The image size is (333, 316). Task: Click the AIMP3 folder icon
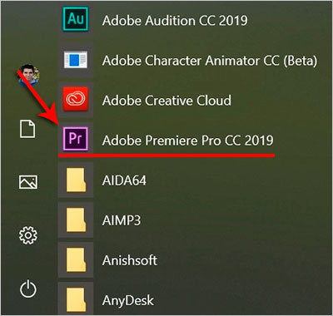coord(76,220)
